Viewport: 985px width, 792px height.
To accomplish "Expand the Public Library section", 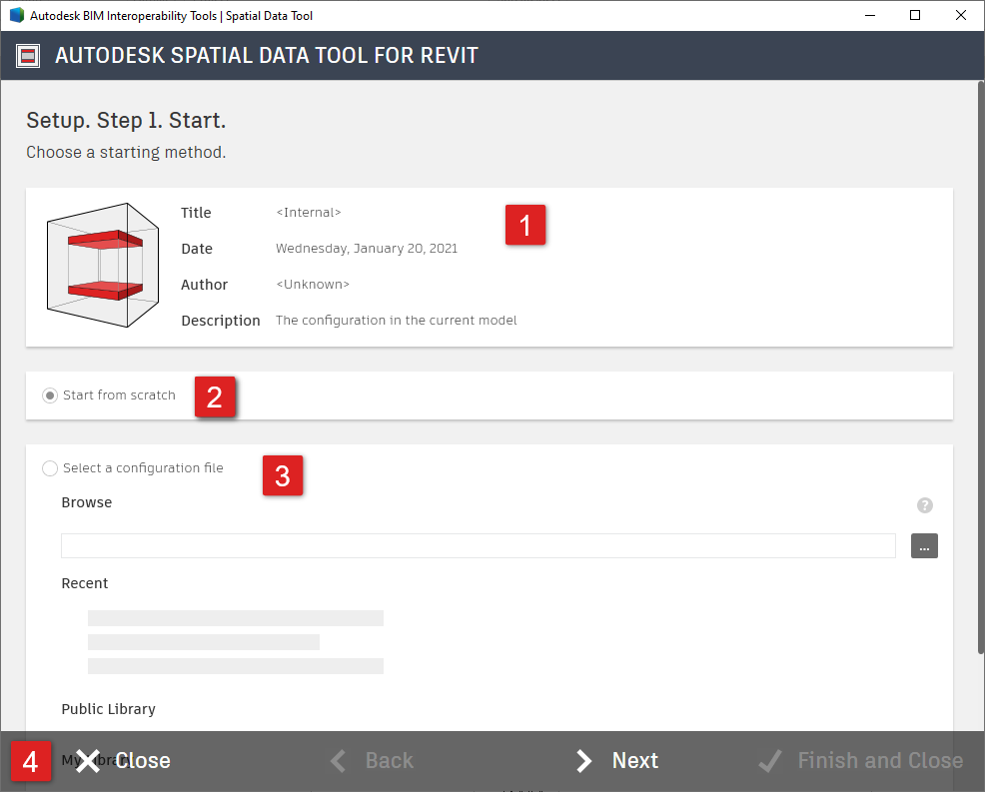I will click(108, 709).
